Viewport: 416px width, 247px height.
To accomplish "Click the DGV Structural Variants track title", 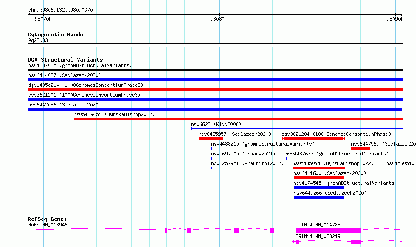I will click(65, 60).
